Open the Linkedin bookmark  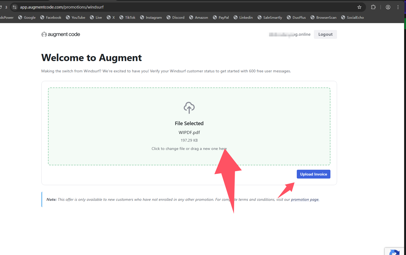(243, 17)
